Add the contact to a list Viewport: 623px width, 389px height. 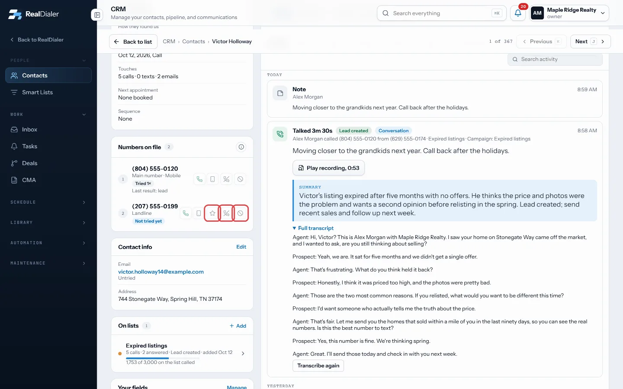[238, 326]
